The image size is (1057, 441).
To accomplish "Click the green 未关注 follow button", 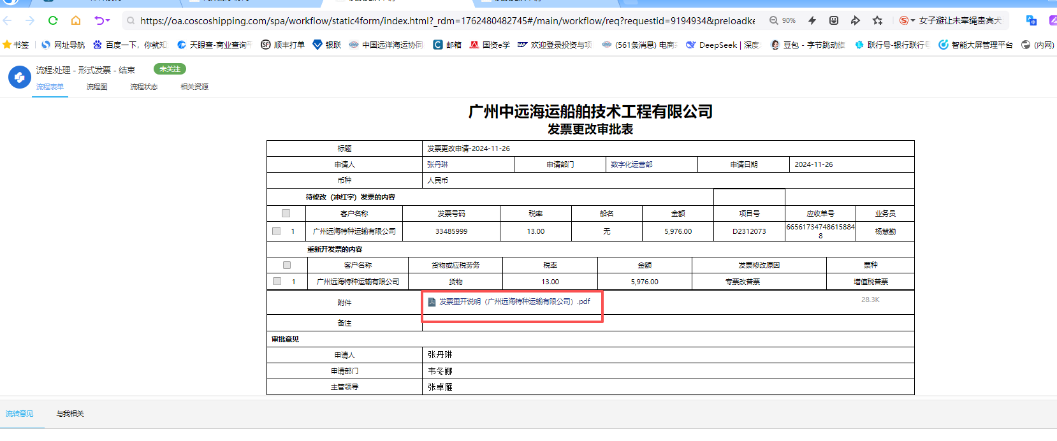I will [x=170, y=69].
